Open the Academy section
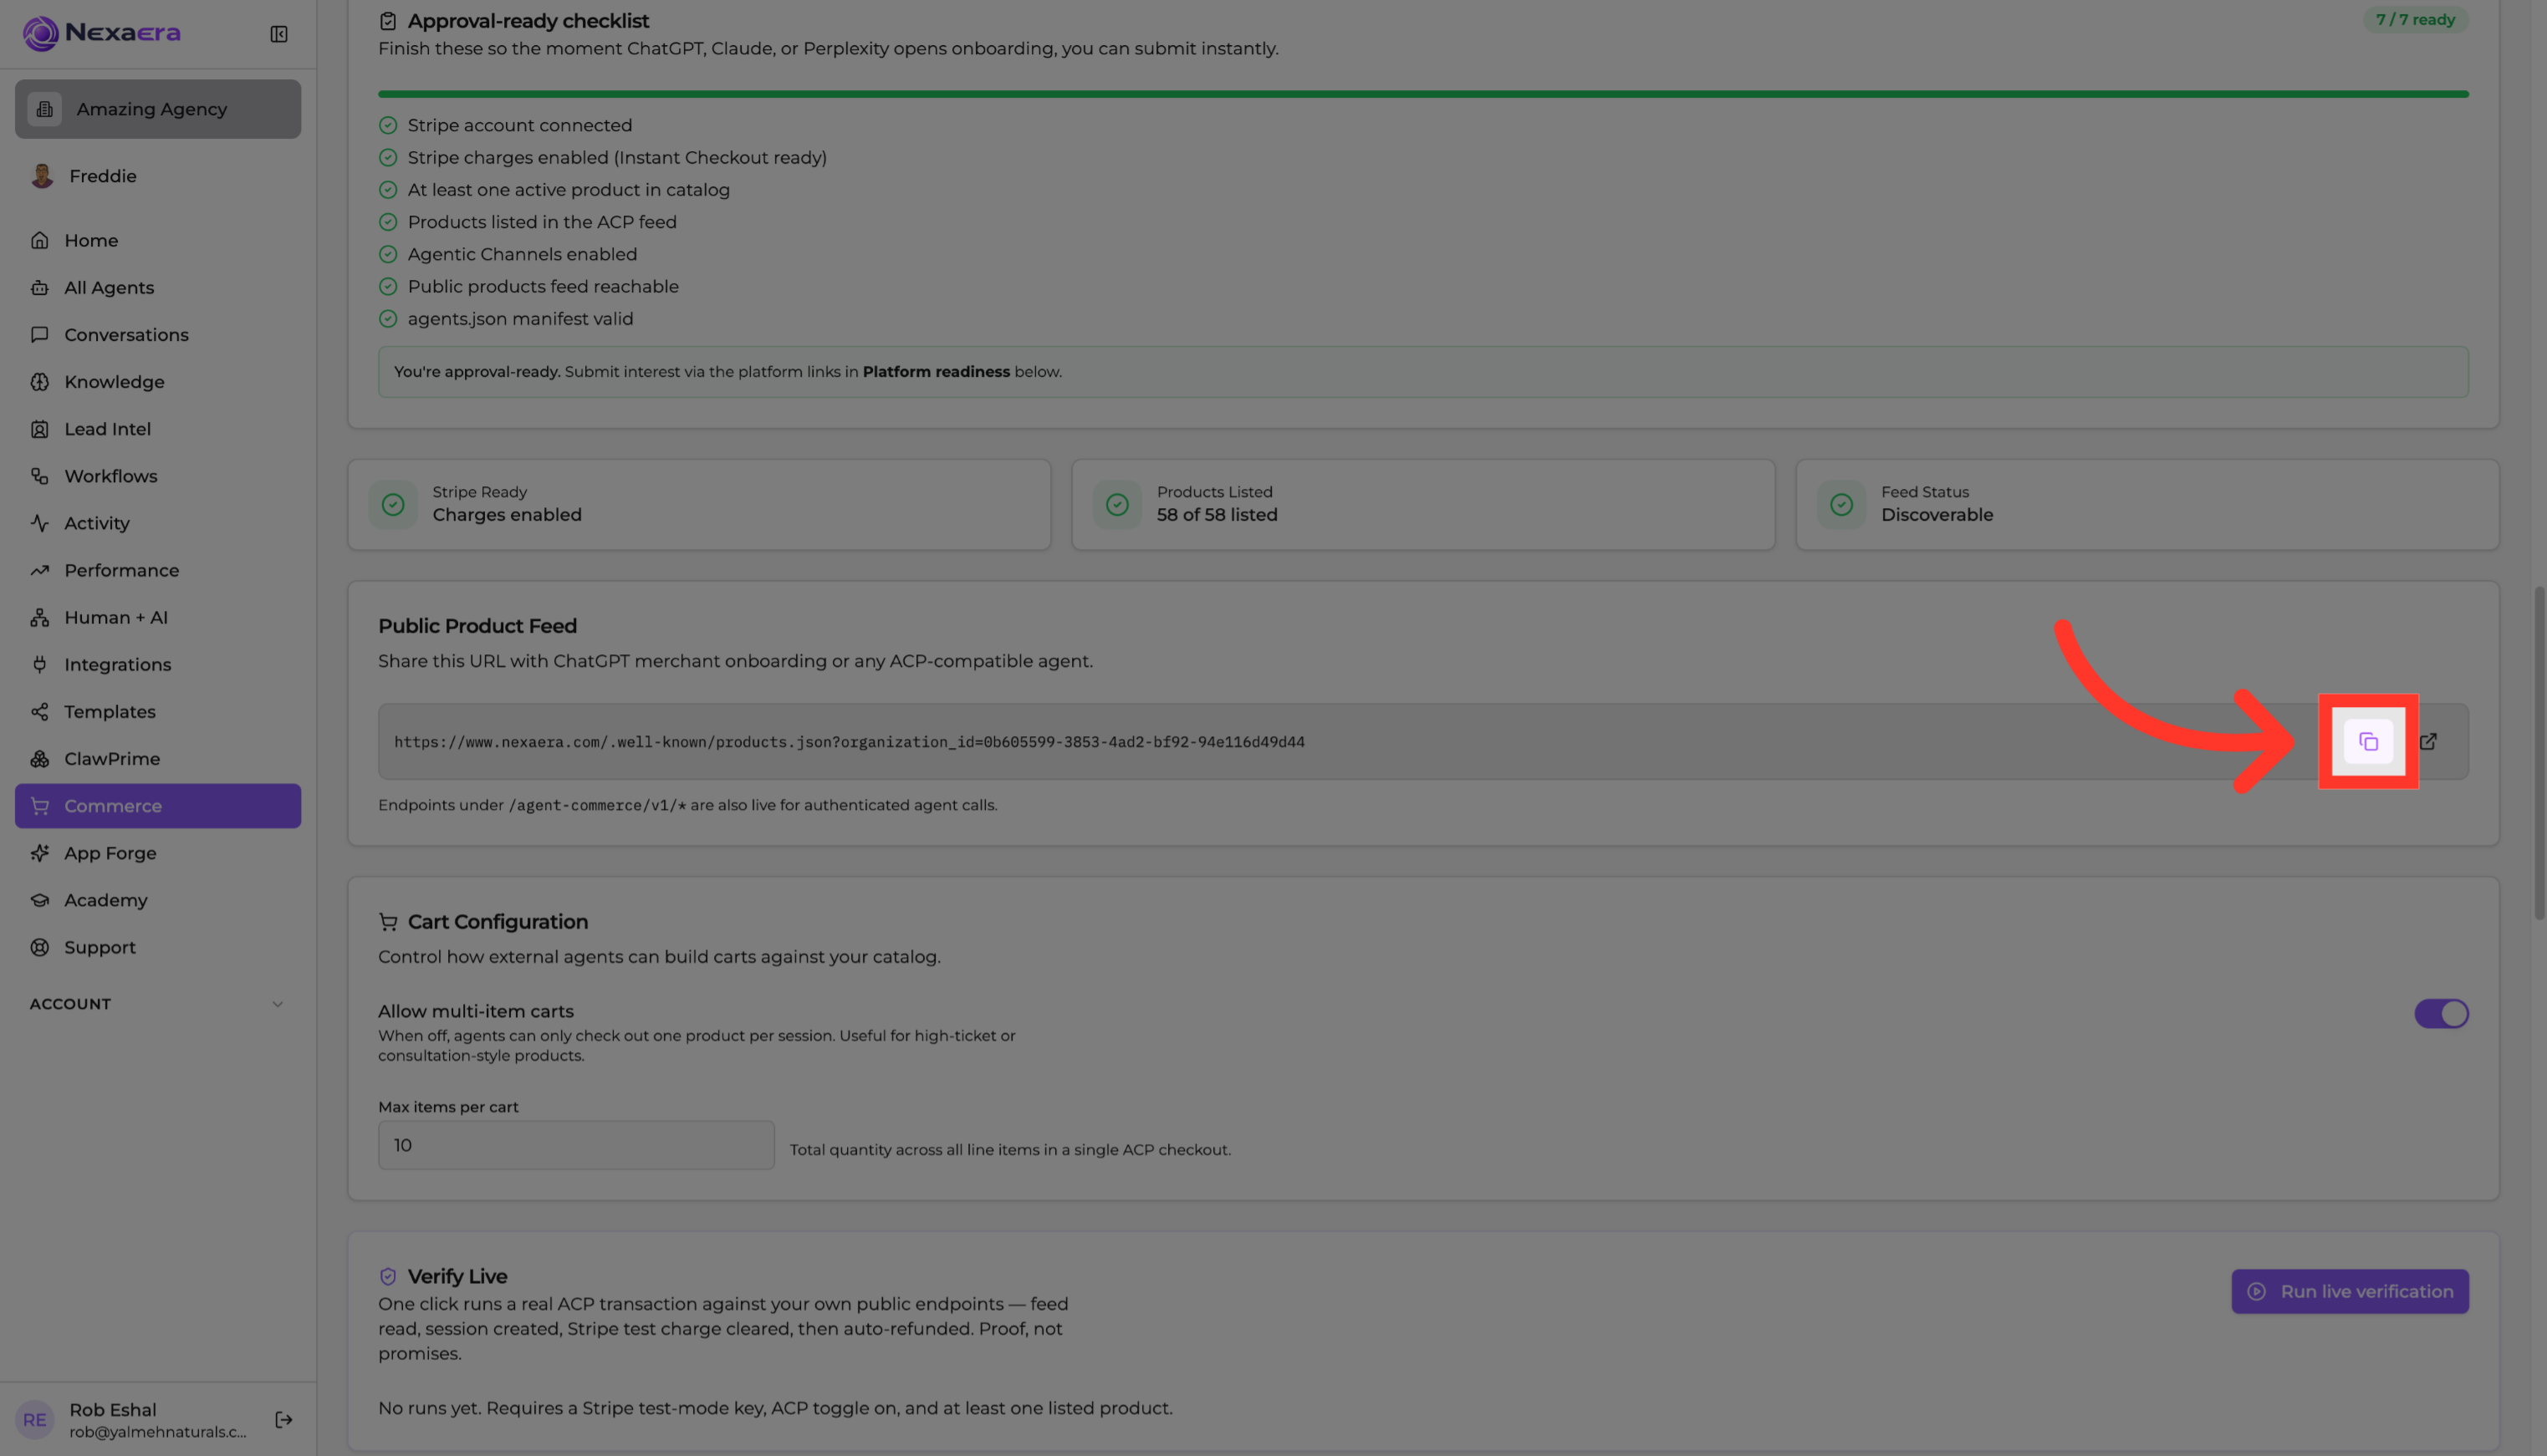This screenshot has height=1456, width=2547. (158, 900)
